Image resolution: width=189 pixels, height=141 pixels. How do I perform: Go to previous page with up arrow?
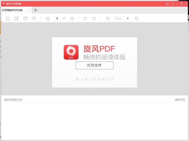click(x=48, y=19)
